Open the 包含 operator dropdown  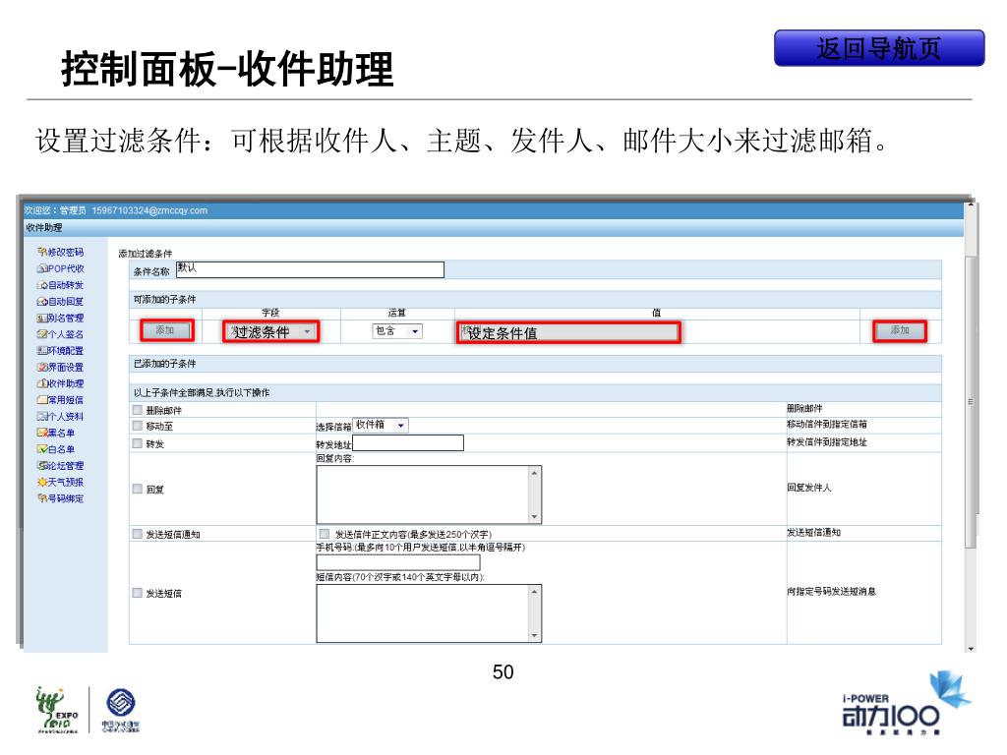click(x=397, y=331)
